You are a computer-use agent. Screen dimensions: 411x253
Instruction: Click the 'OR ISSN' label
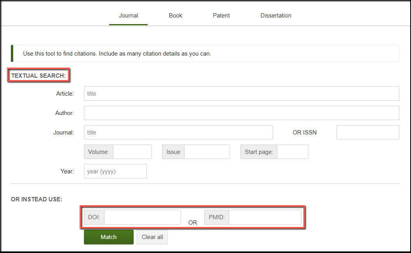305,133
